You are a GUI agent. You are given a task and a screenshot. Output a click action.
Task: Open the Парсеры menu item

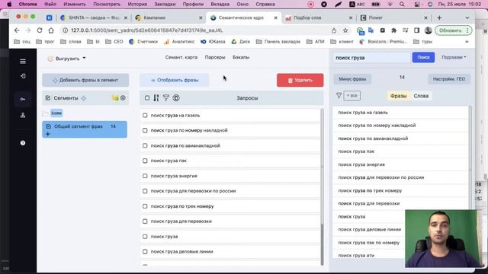point(215,58)
